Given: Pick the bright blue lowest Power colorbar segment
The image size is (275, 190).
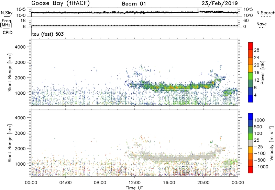Looking at the screenshot, I should pos(251,98).
